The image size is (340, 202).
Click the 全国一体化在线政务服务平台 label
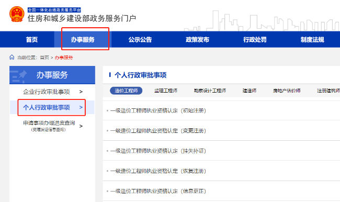click(54, 10)
